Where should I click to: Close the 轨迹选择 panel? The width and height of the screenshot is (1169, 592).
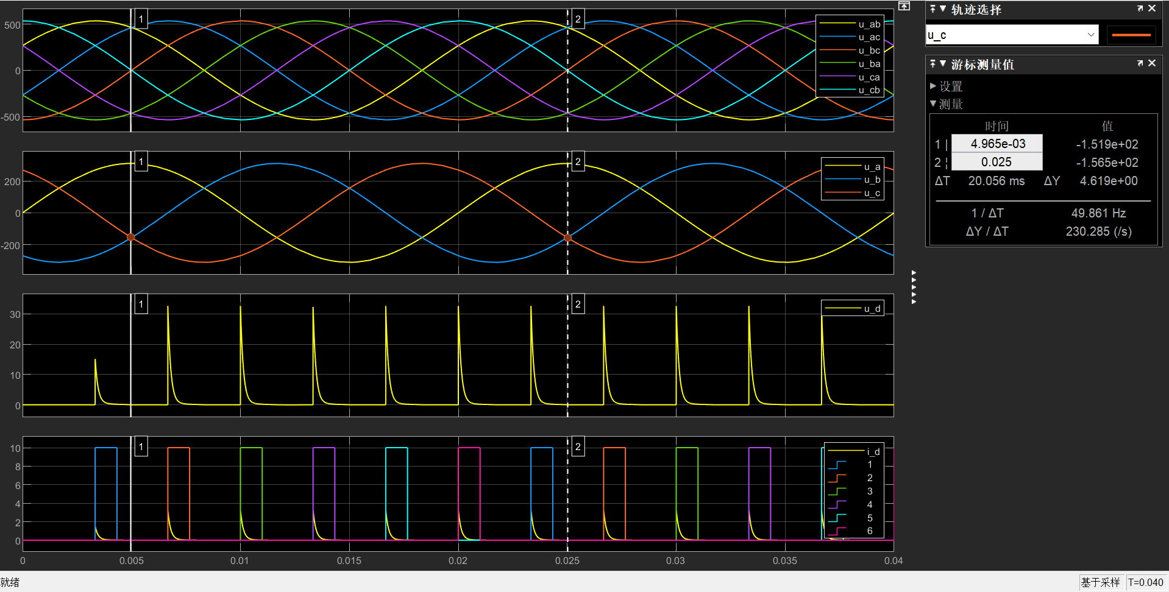click(x=1152, y=9)
